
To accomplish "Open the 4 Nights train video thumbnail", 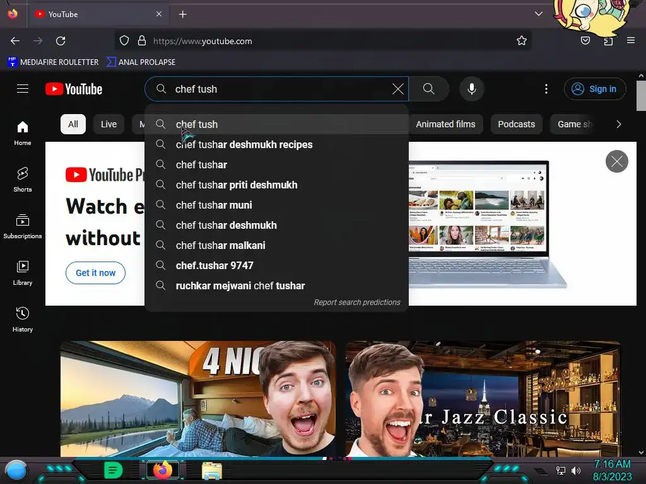I will tap(198, 399).
